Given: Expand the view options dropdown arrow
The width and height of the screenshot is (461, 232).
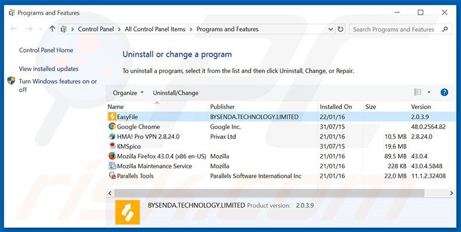Looking at the screenshot, I should point(429,92).
